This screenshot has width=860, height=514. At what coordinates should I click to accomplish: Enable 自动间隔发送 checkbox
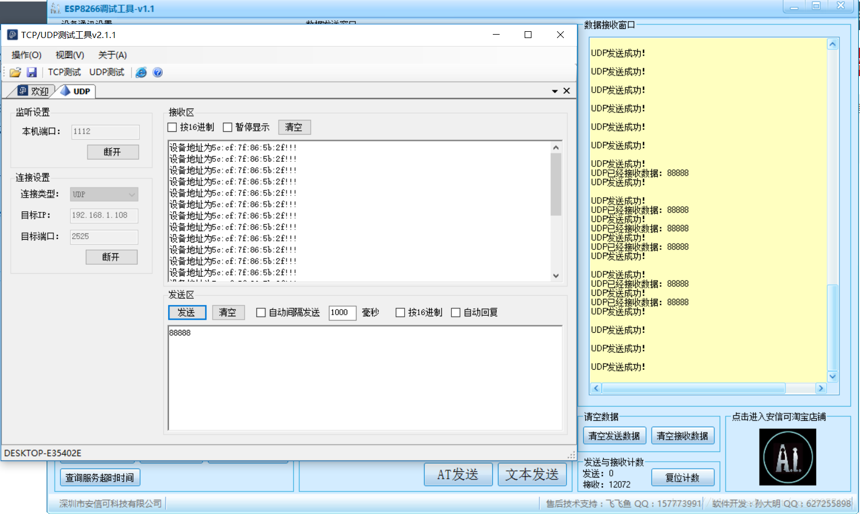261,312
